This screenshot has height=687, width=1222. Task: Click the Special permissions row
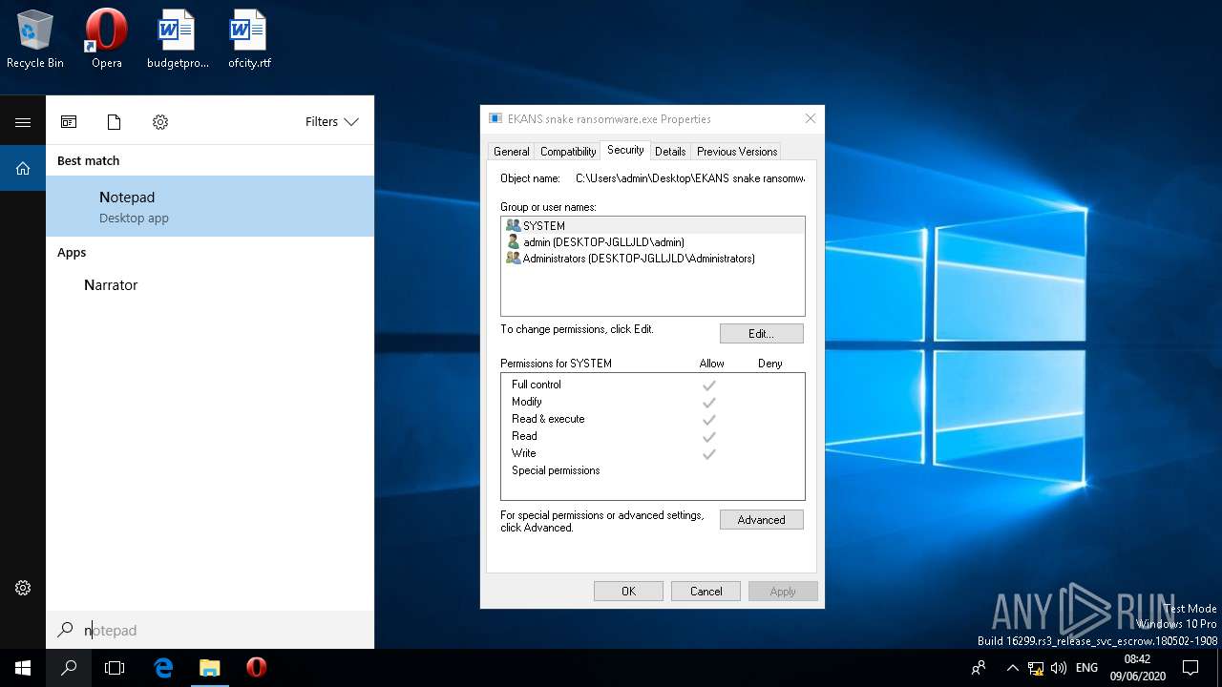652,470
